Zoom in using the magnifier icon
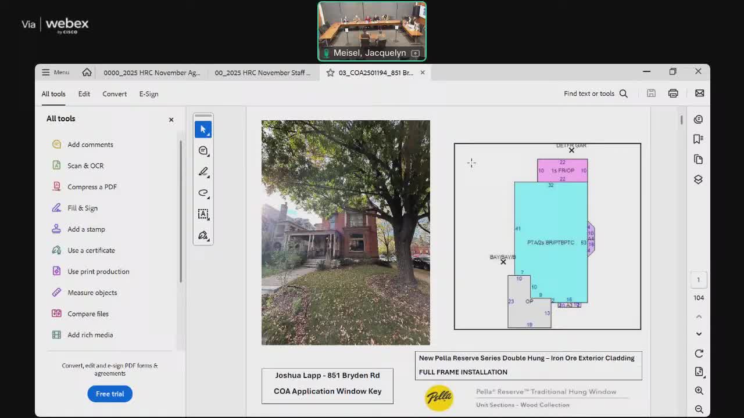Viewport: 744px width, 418px height. click(x=699, y=391)
